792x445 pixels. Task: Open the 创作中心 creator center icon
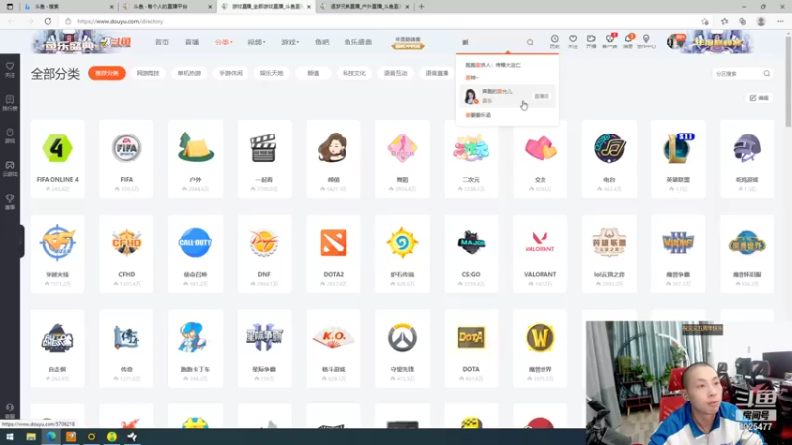pyautogui.click(x=646, y=42)
